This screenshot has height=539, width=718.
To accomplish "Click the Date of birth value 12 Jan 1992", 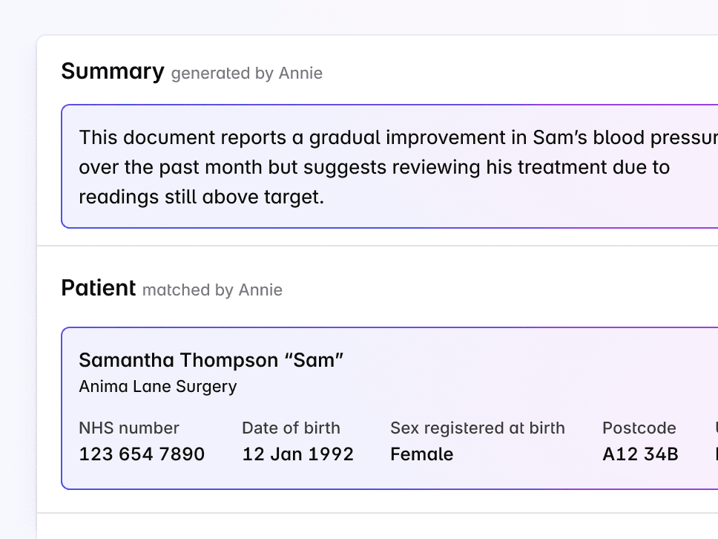I will [x=297, y=454].
